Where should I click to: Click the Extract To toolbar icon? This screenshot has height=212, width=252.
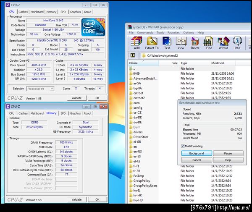coord(152,43)
